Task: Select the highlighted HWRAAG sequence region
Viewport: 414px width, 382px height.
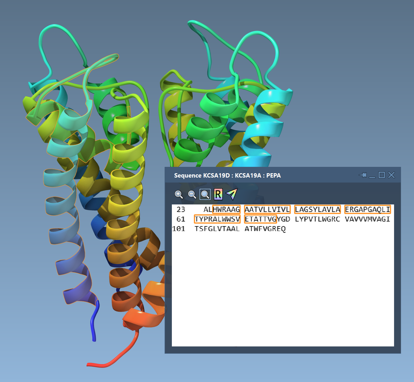Action: [226, 209]
